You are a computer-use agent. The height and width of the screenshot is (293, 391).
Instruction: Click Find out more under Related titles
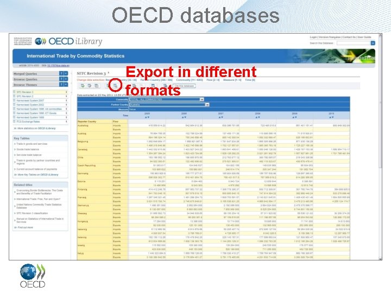[25, 227]
